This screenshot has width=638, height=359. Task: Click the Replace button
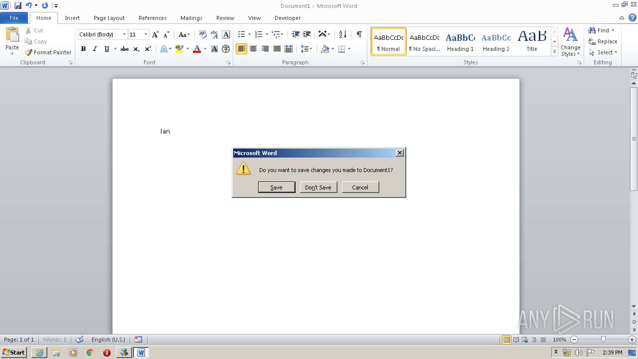point(603,41)
